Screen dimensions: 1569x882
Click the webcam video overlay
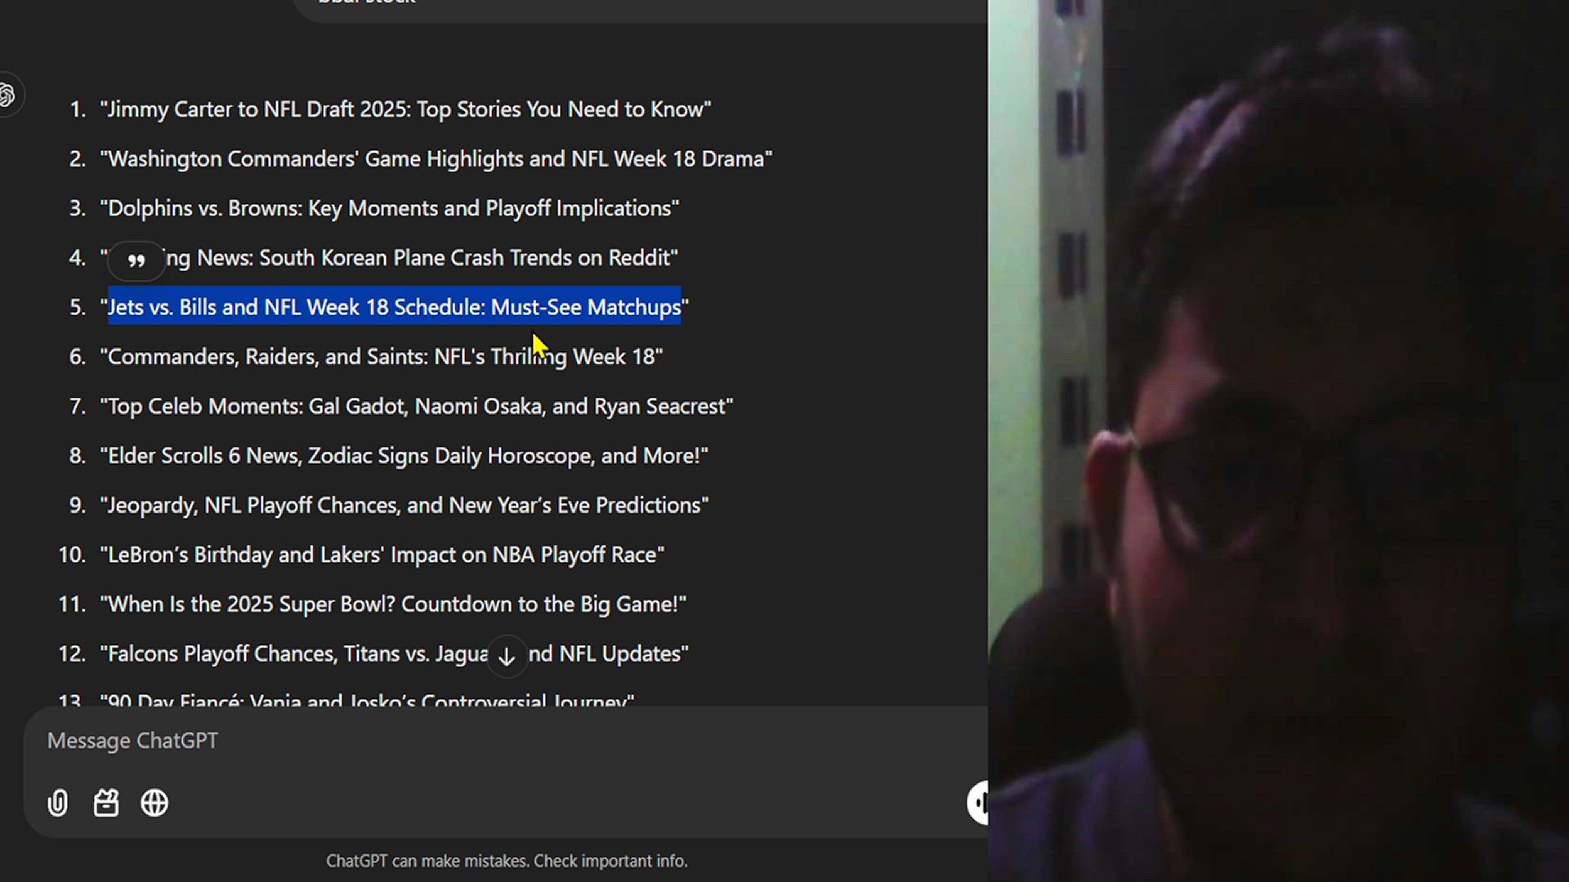pyautogui.click(x=1278, y=441)
